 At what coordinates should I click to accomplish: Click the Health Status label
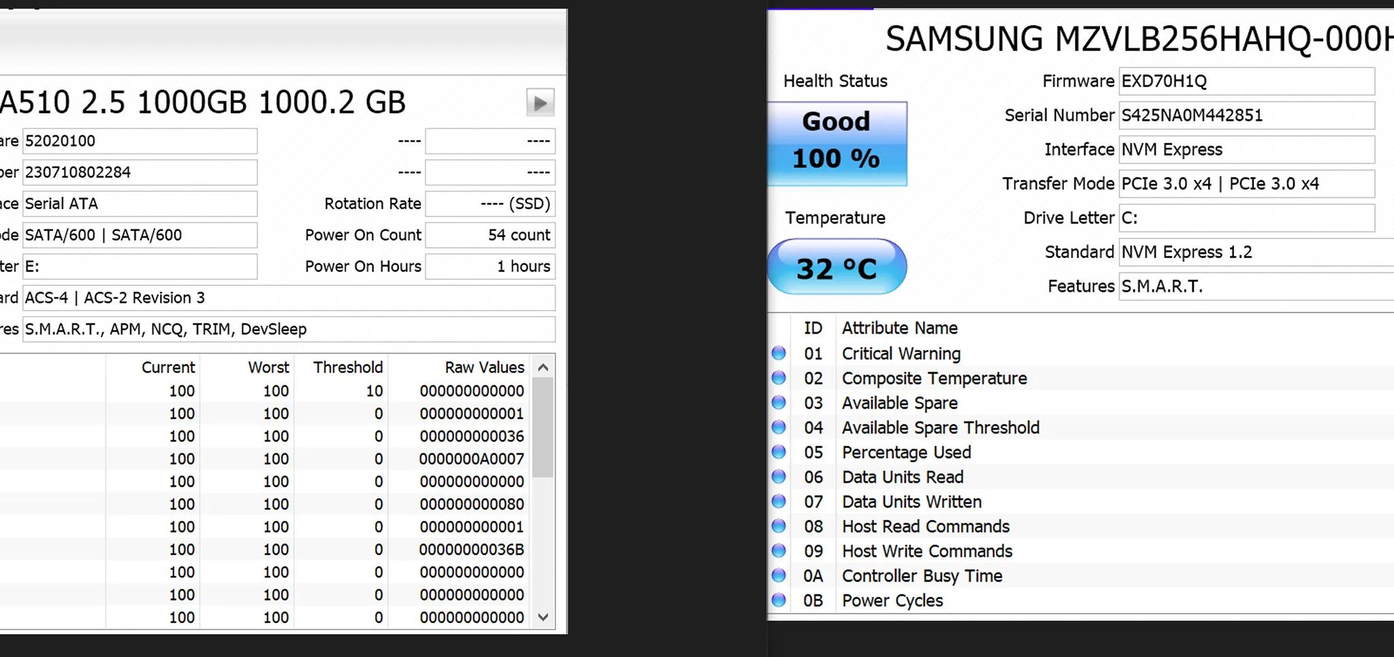point(835,81)
